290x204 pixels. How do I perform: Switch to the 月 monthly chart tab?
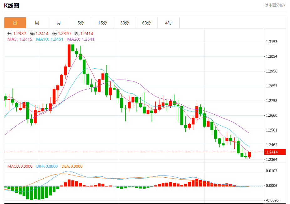coord(59,23)
